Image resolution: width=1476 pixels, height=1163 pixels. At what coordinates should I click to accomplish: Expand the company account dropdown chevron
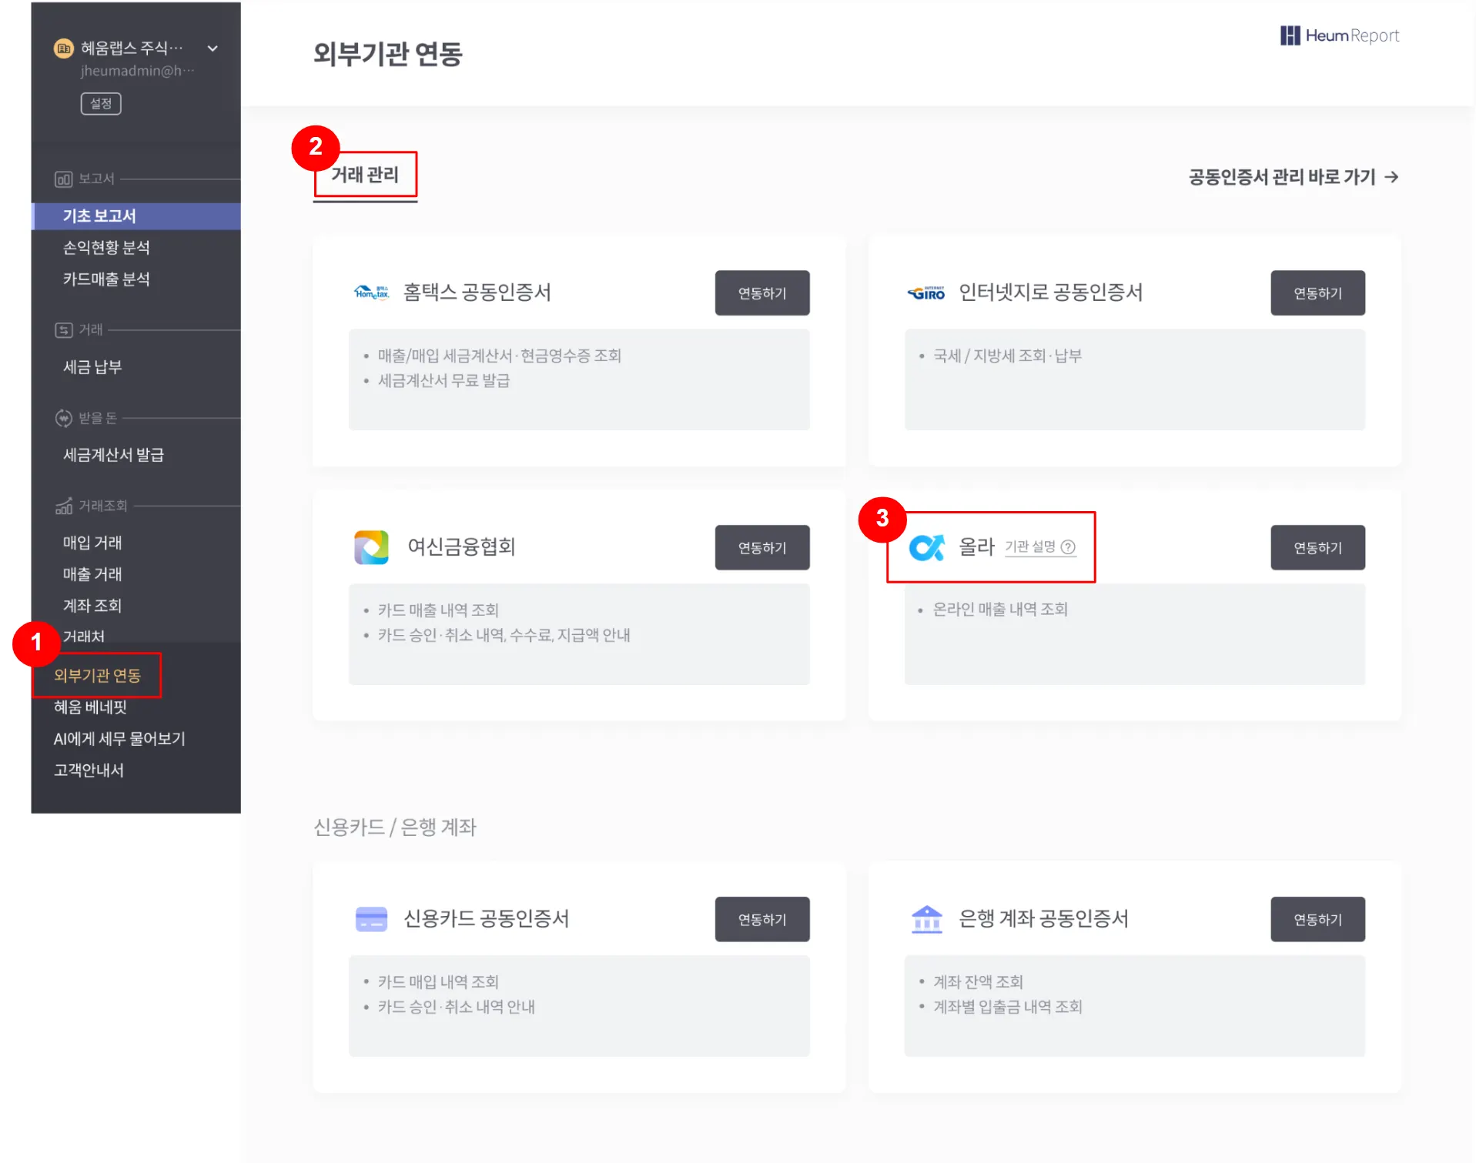click(x=213, y=48)
